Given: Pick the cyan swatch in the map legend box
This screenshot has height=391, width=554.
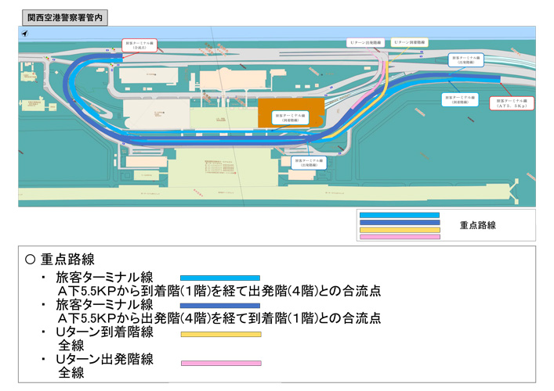Looking at the screenshot, I should click(x=400, y=215).
